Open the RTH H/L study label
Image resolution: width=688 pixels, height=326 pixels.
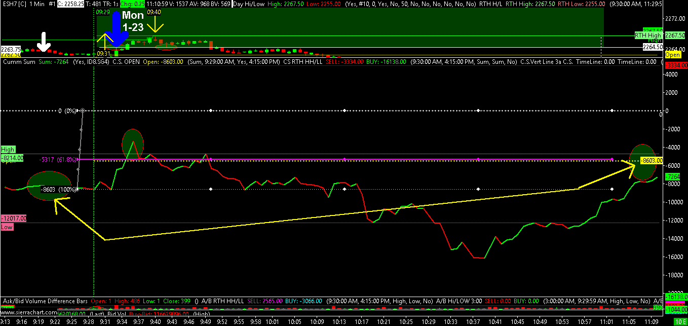[492, 4]
